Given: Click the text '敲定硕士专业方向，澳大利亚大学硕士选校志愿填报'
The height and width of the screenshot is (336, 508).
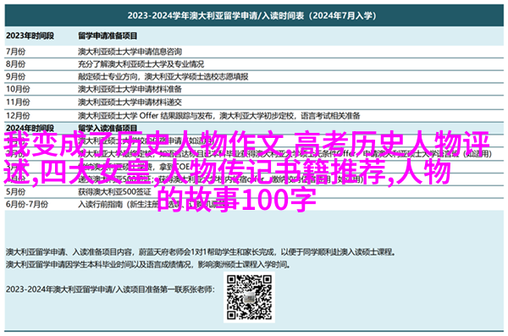Looking at the screenshot, I should [x=163, y=76].
